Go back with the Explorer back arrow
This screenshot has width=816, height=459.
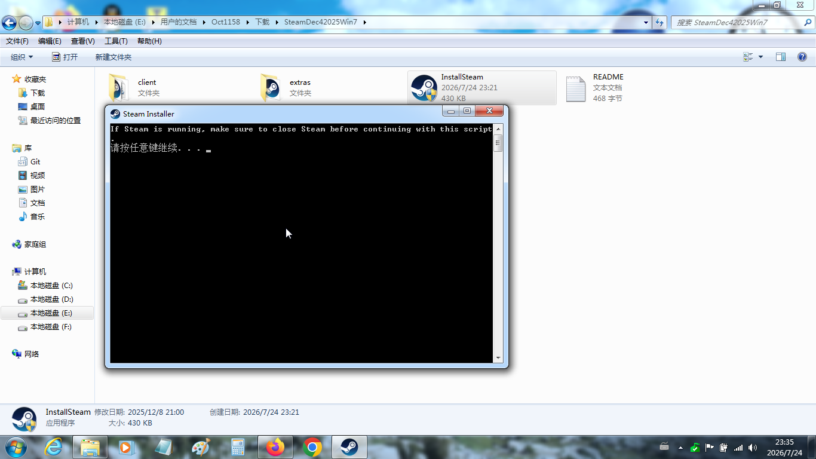click(x=9, y=23)
